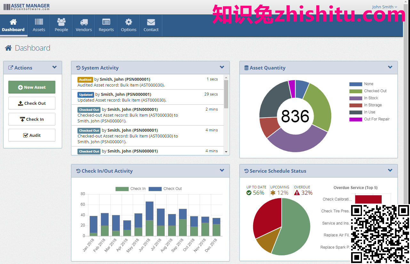The width and height of the screenshot is (410, 264).
Task: Toggle the Check Out chart legend swatch
Action: (155, 189)
